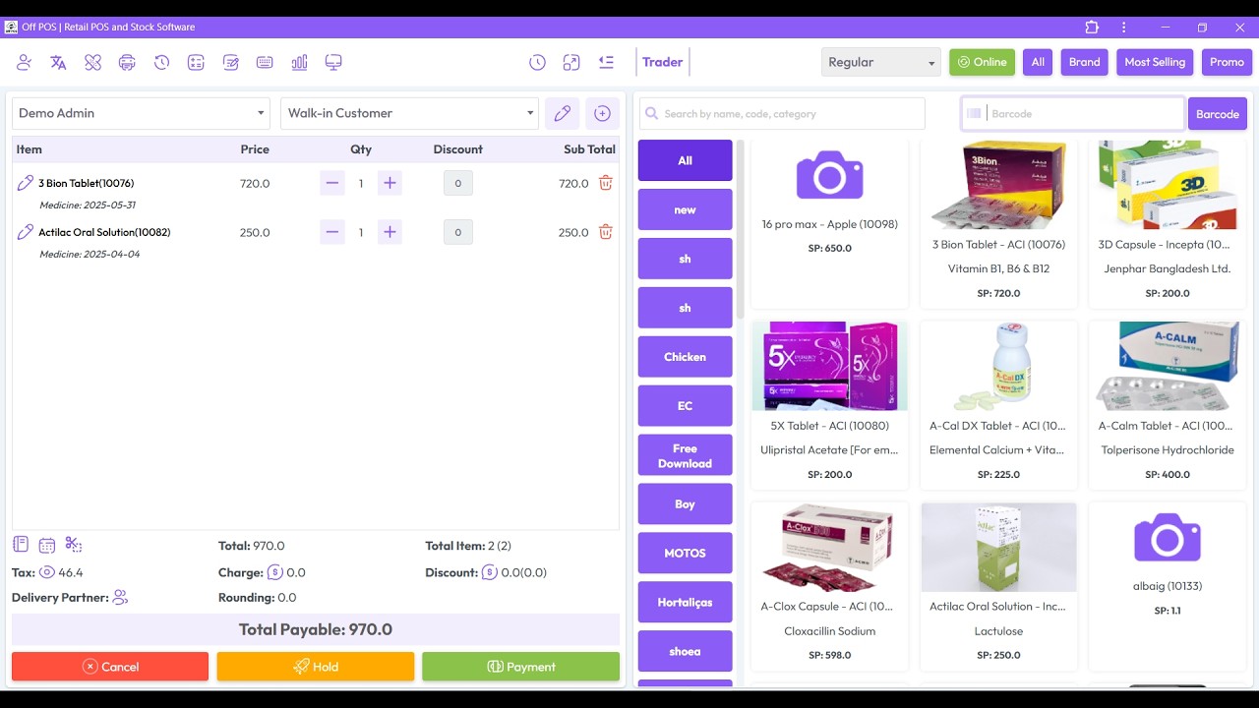Open the Regular sale type dropdown
1259x708 pixels.
(x=881, y=62)
